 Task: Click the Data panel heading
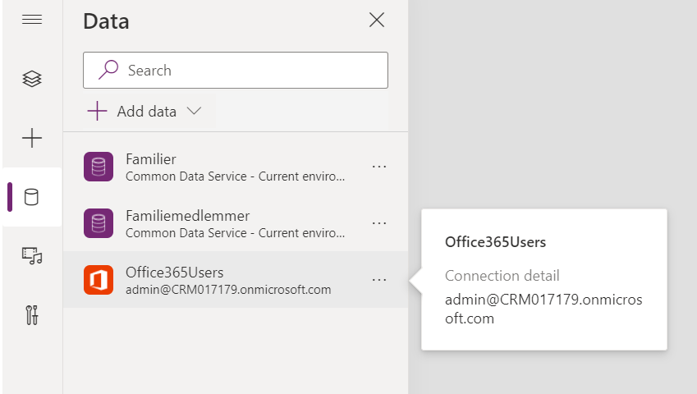coord(106,21)
